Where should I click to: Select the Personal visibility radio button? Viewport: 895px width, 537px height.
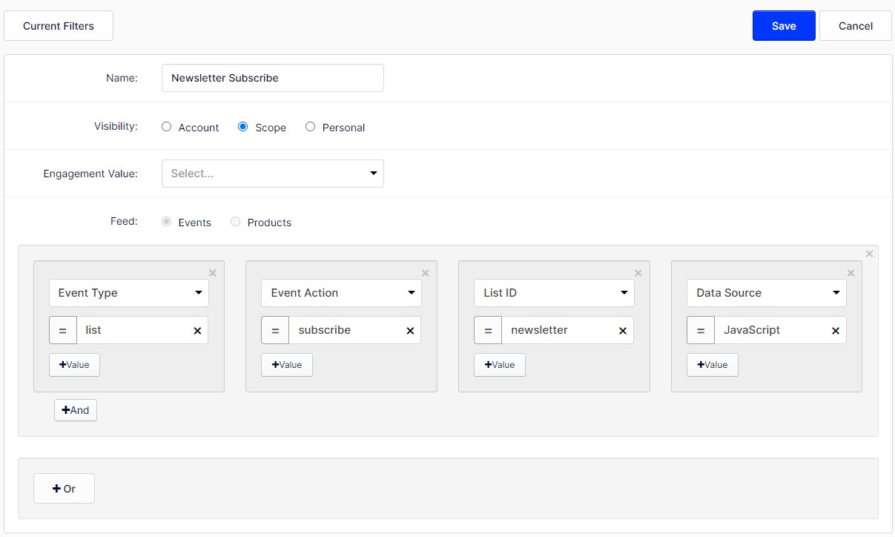311,127
